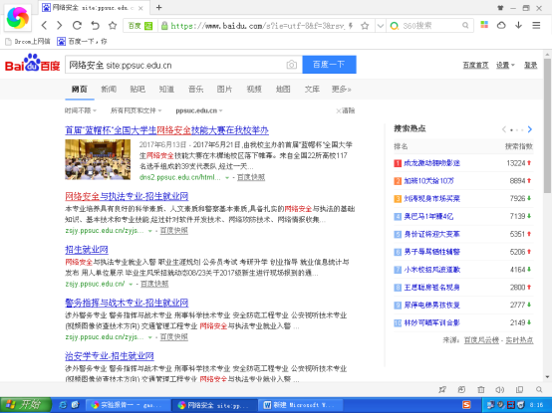Click the undo/restore closed tab icon
This screenshot has height=414, width=552.
pos(95,25)
